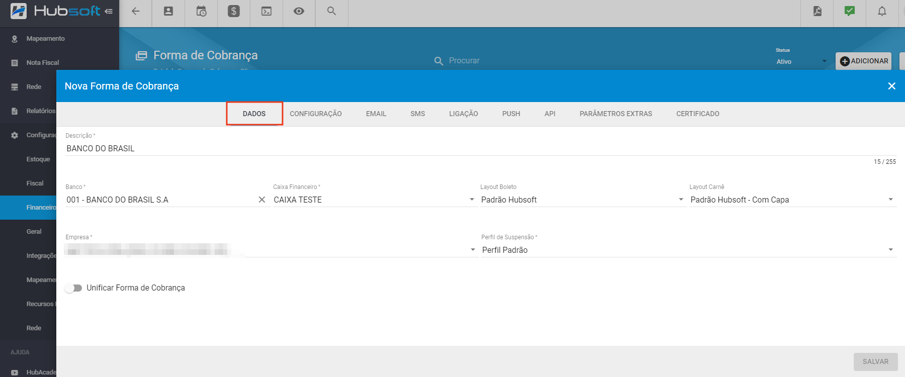Click the ADICIONAR button

(x=864, y=61)
